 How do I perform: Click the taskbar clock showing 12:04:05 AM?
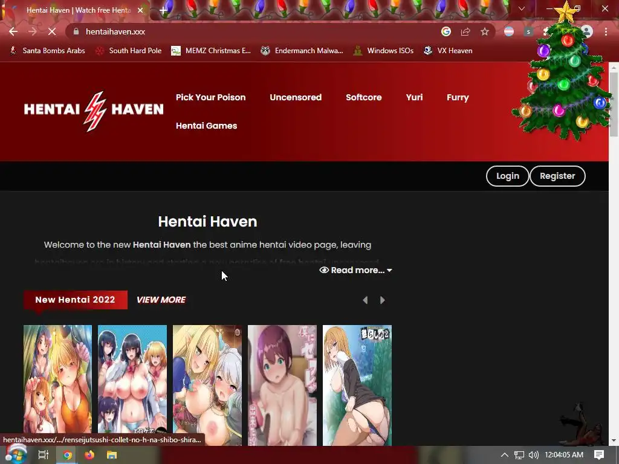point(564,455)
